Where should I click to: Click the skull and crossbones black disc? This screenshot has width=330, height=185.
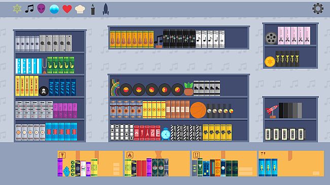pos(44,91)
